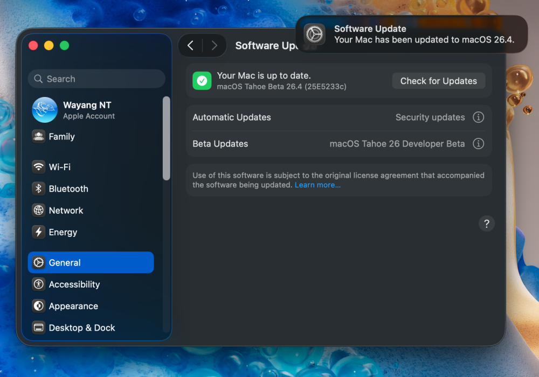
Task: Select Desktop & Dock label
Action: pyautogui.click(x=82, y=328)
